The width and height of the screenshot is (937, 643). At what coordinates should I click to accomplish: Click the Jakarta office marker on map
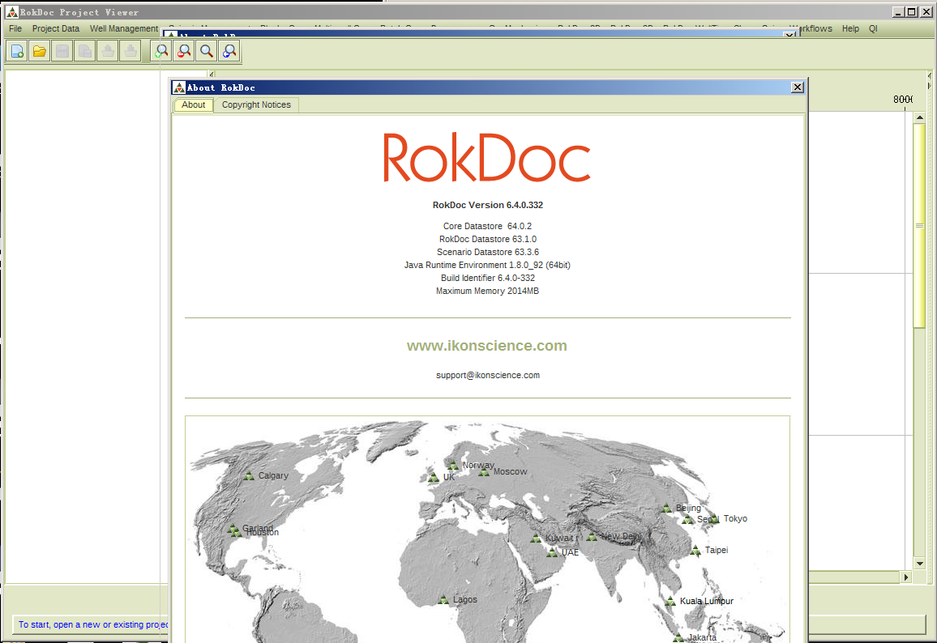[678, 637]
